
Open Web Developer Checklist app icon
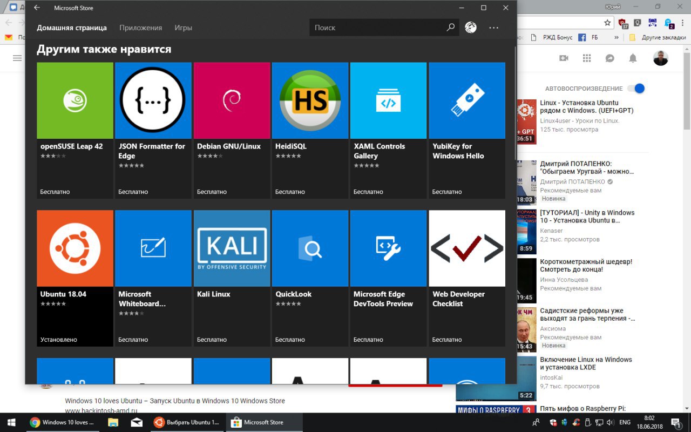coord(467,248)
